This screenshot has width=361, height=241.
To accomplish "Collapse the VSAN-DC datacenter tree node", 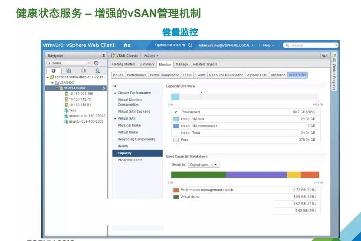I will [x=53, y=82].
